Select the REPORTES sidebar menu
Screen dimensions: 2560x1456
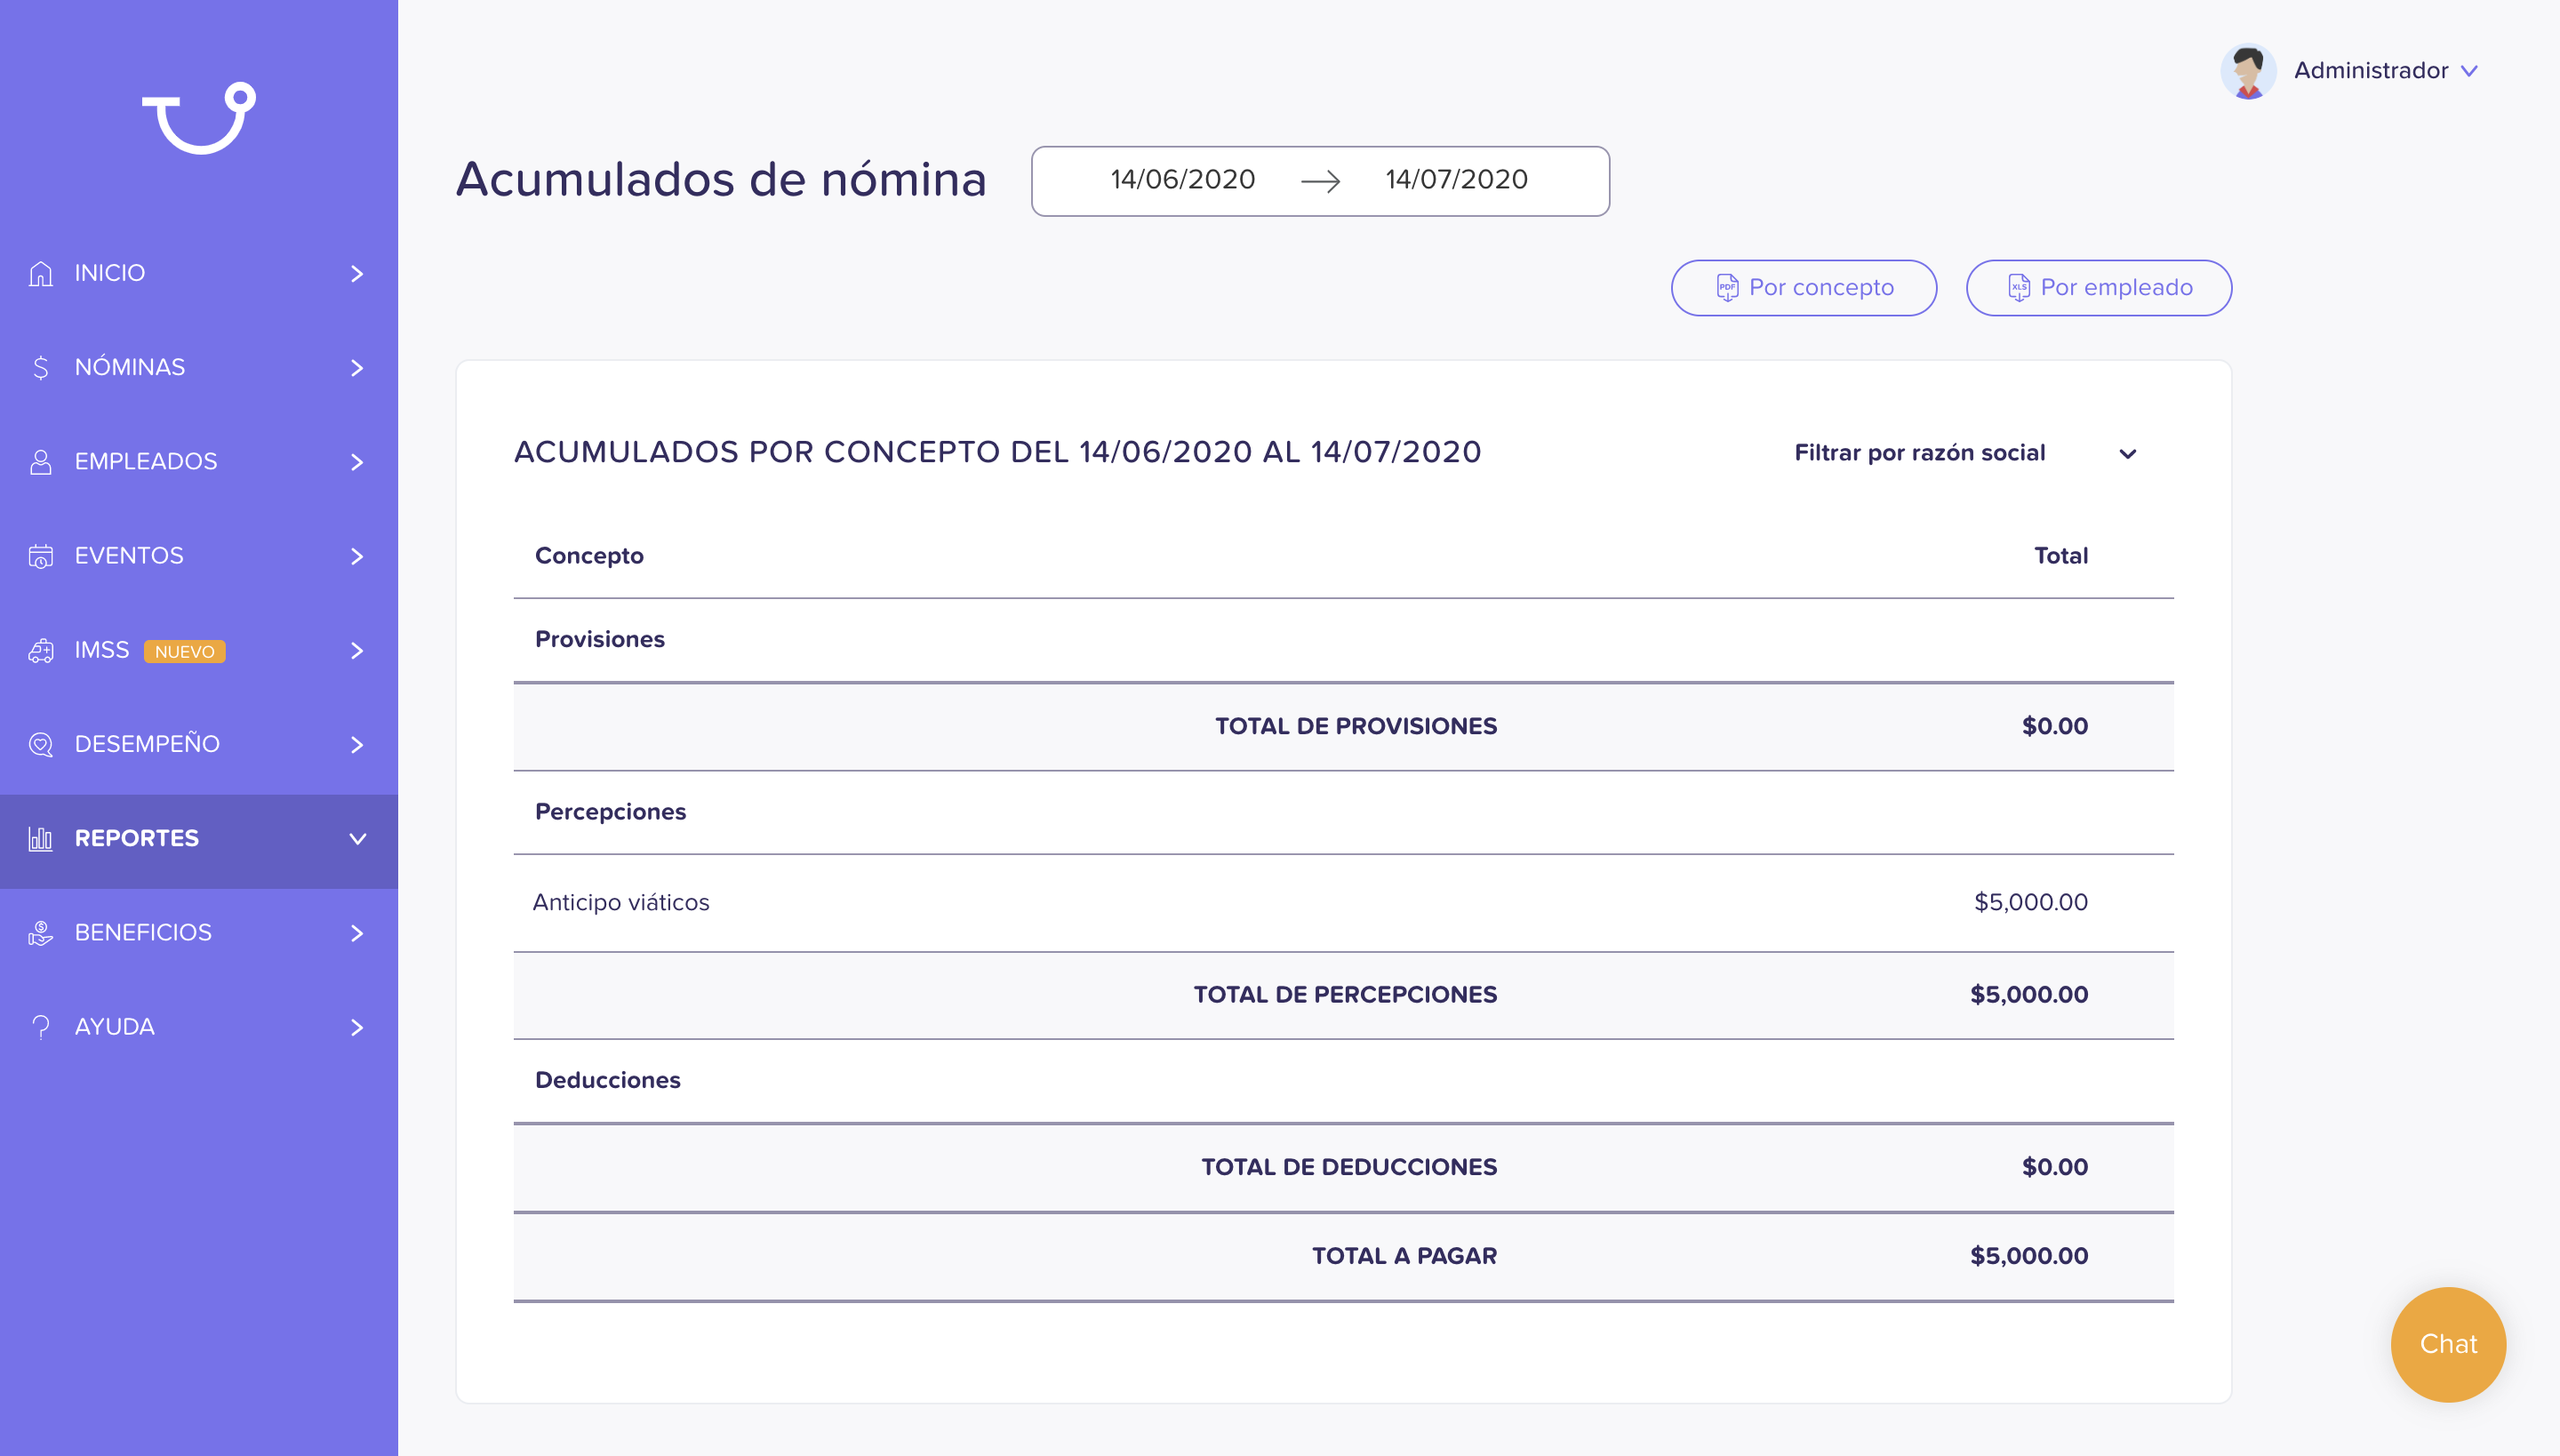tap(199, 841)
